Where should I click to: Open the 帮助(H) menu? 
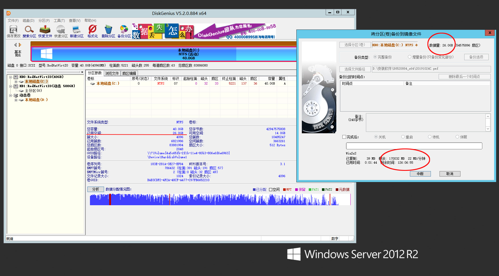click(90, 21)
